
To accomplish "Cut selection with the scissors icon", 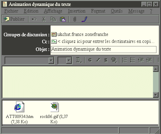I will tap(44, 19).
